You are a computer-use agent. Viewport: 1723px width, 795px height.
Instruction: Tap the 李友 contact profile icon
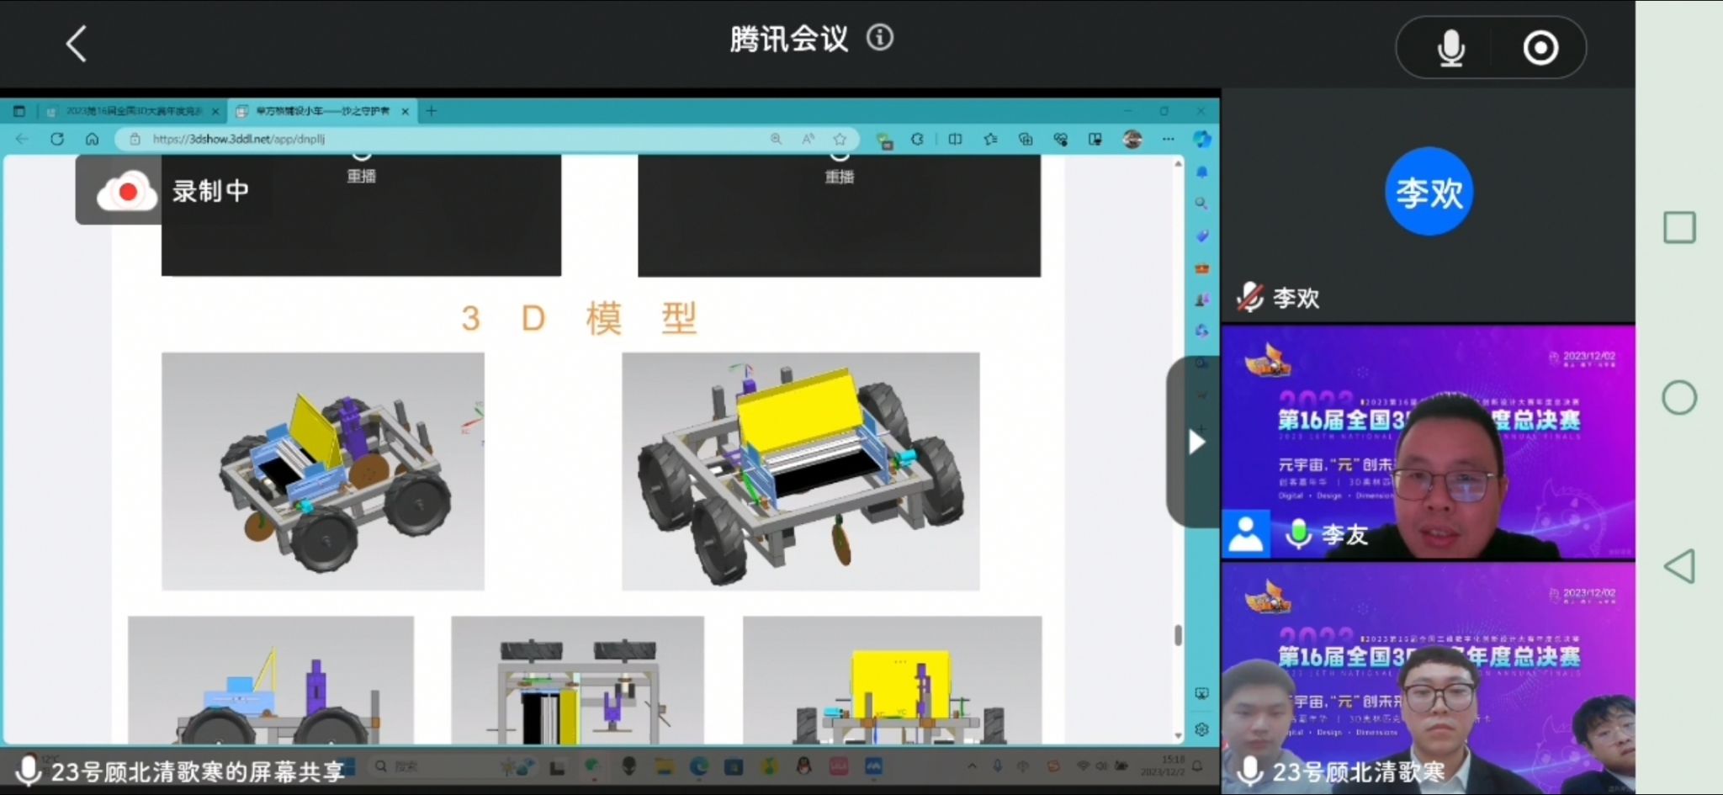[x=1246, y=534]
